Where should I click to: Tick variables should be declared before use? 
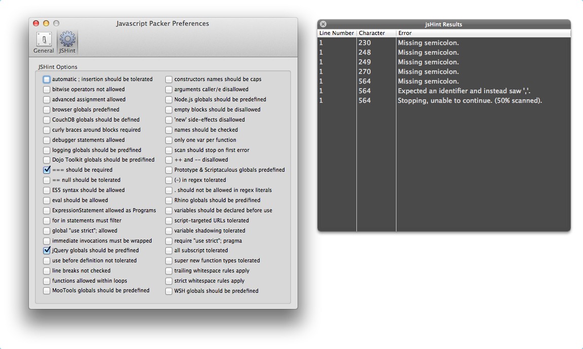tap(169, 210)
